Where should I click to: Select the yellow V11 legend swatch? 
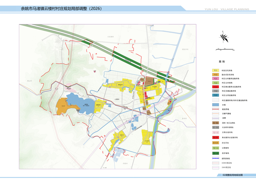[216, 70]
